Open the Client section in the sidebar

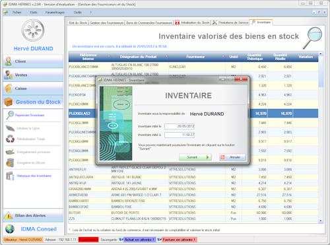(33, 61)
